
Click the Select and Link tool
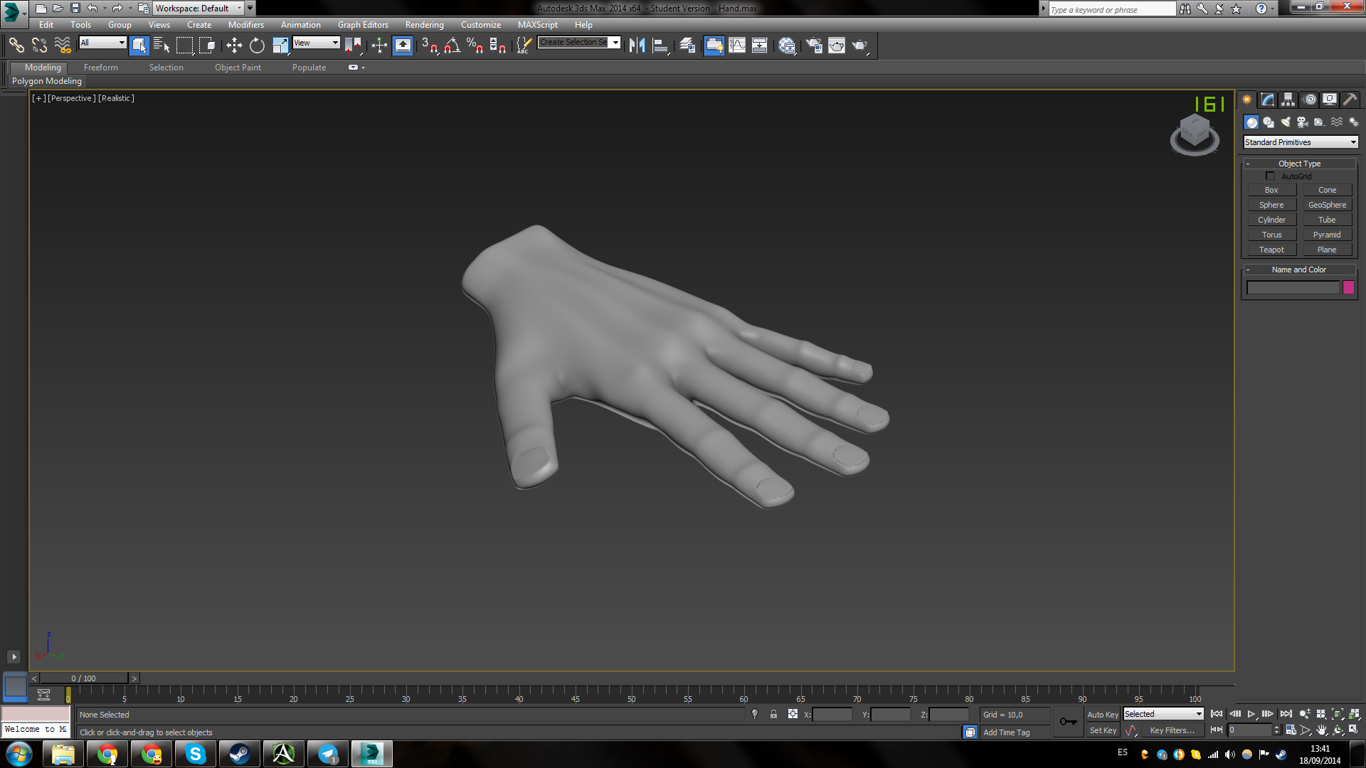(16, 46)
